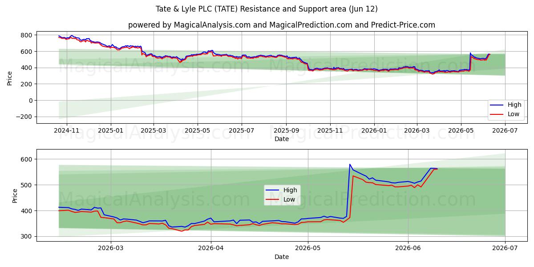Click the '2026-05' date tick on top chart

tap(461, 131)
